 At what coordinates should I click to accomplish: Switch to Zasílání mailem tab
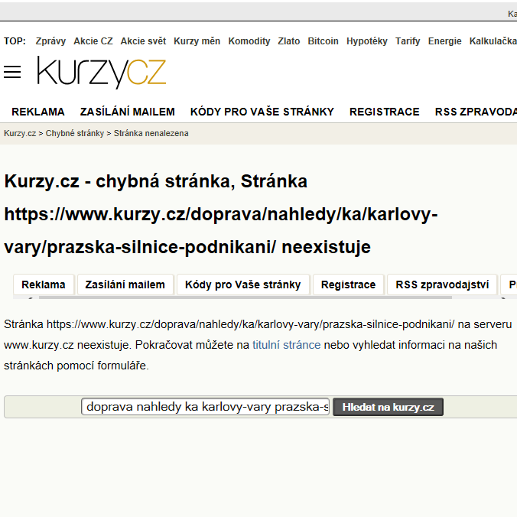click(125, 285)
